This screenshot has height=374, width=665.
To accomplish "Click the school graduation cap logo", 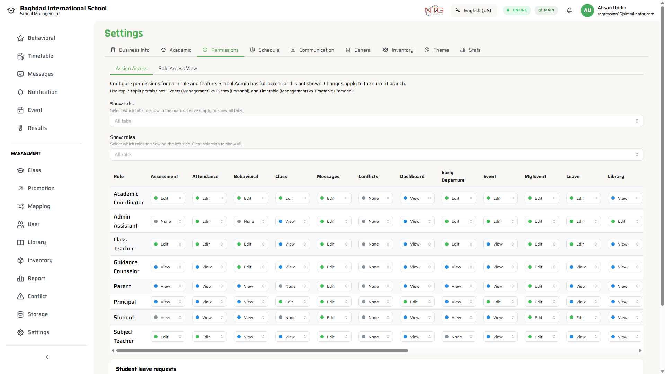I will click(11, 11).
